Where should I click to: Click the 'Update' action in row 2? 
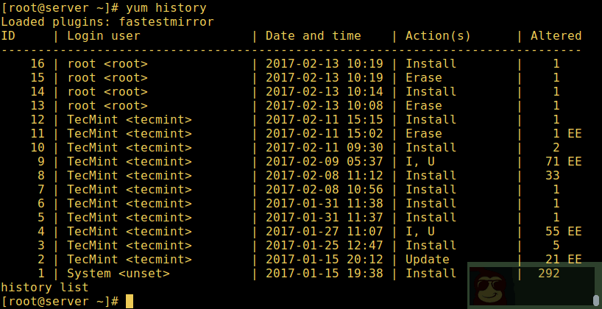tap(427, 260)
